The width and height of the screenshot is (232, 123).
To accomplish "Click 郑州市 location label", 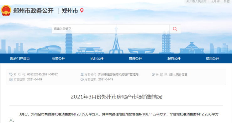I will coord(70,11).
